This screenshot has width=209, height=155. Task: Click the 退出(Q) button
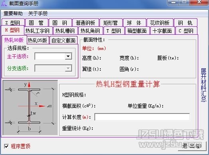pos(192,146)
